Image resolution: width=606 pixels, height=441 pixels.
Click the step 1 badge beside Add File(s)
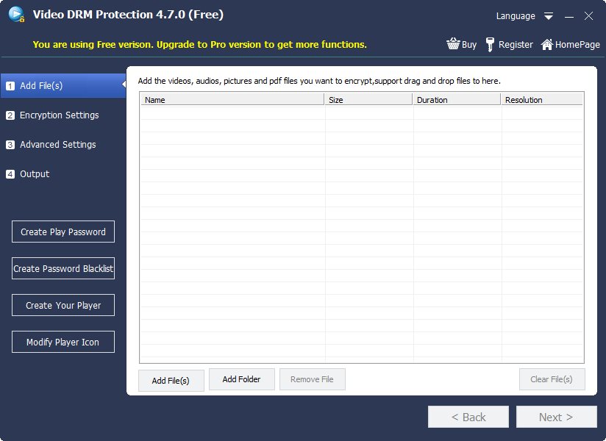click(10, 85)
